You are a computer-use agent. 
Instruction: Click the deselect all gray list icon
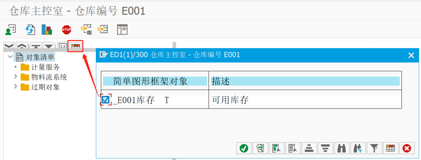tap(293, 148)
